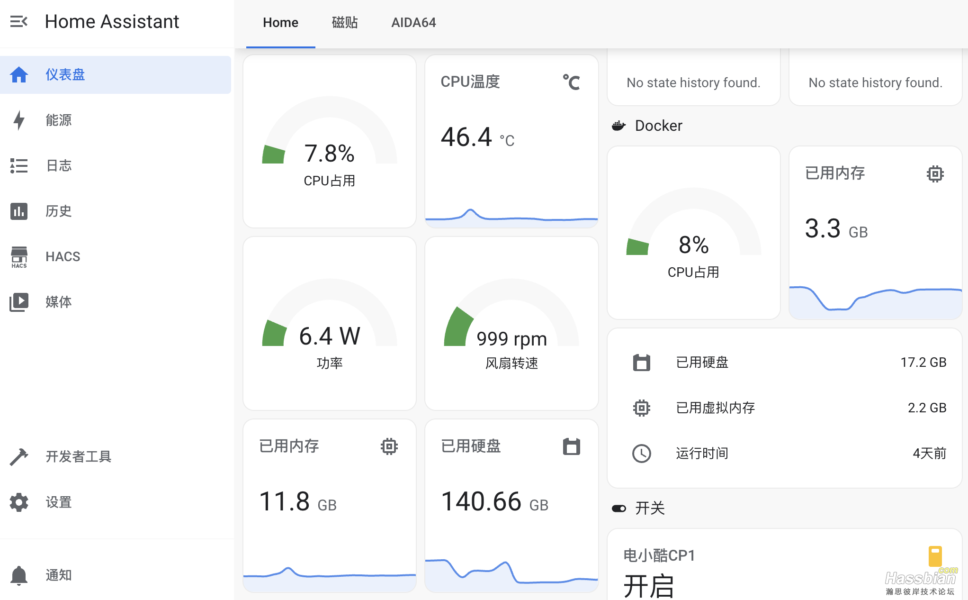Screen dimensions: 968x600
Task: Open the 日志 logbook list icon
Action: (x=19, y=166)
